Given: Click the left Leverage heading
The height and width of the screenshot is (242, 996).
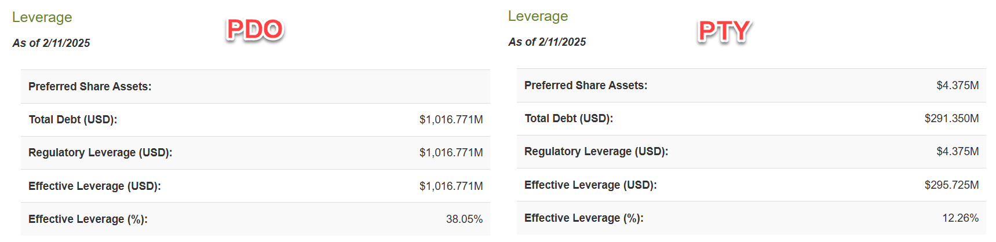Looking at the screenshot, I should click(x=42, y=17).
